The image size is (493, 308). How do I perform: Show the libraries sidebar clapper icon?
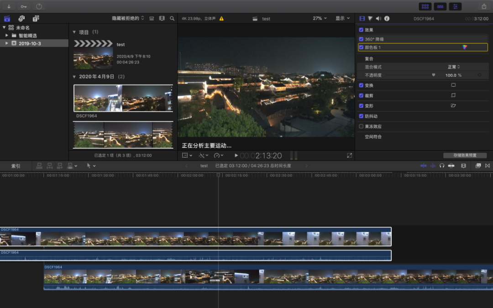pyautogui.click(x=7, y=19)
